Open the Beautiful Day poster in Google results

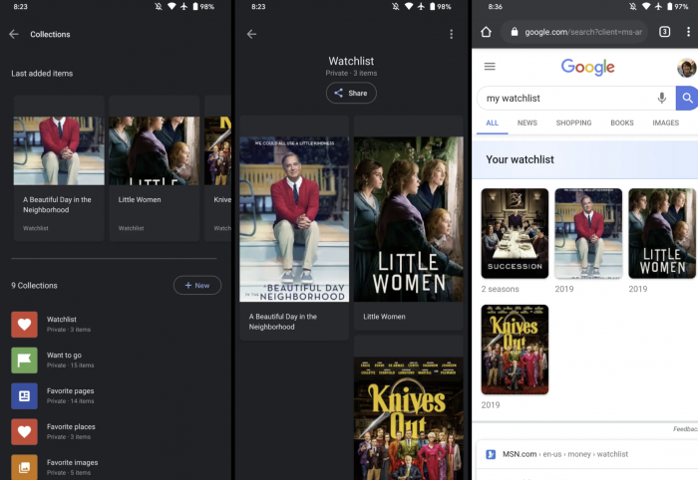point(588,233)
